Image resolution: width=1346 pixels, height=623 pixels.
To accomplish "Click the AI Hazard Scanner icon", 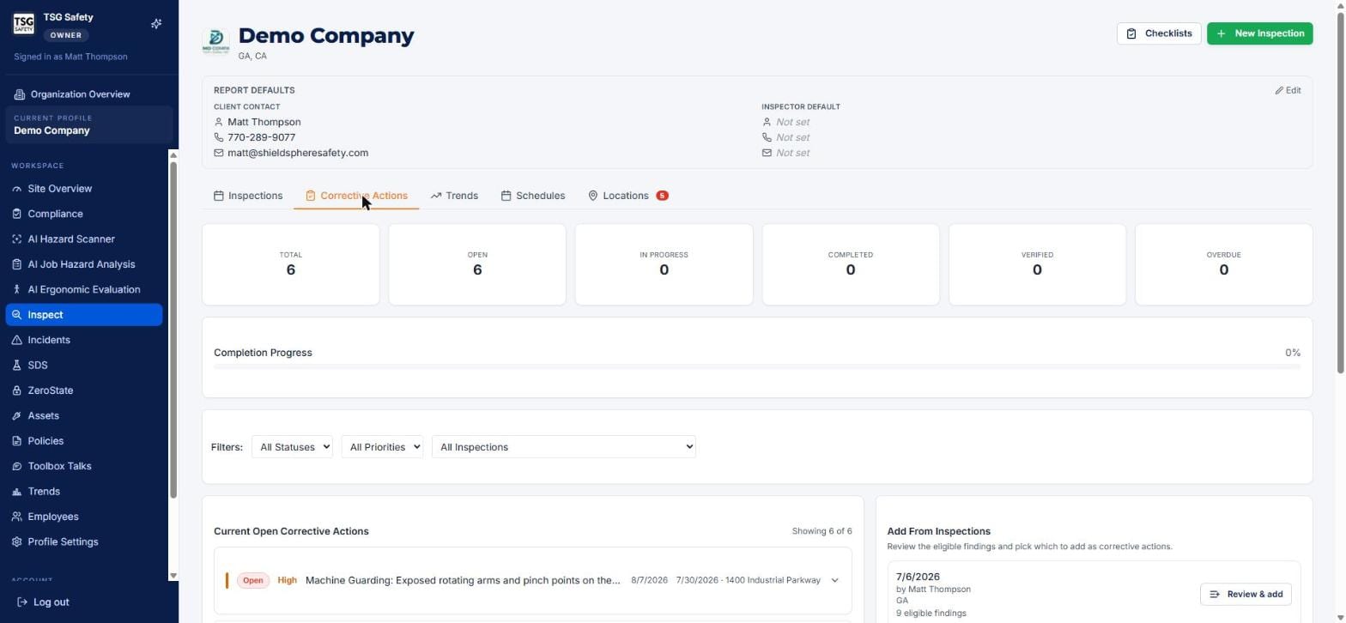I will coord(16,239).
